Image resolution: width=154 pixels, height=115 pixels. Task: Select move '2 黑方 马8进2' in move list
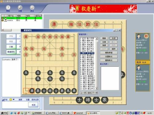(87, 45)
